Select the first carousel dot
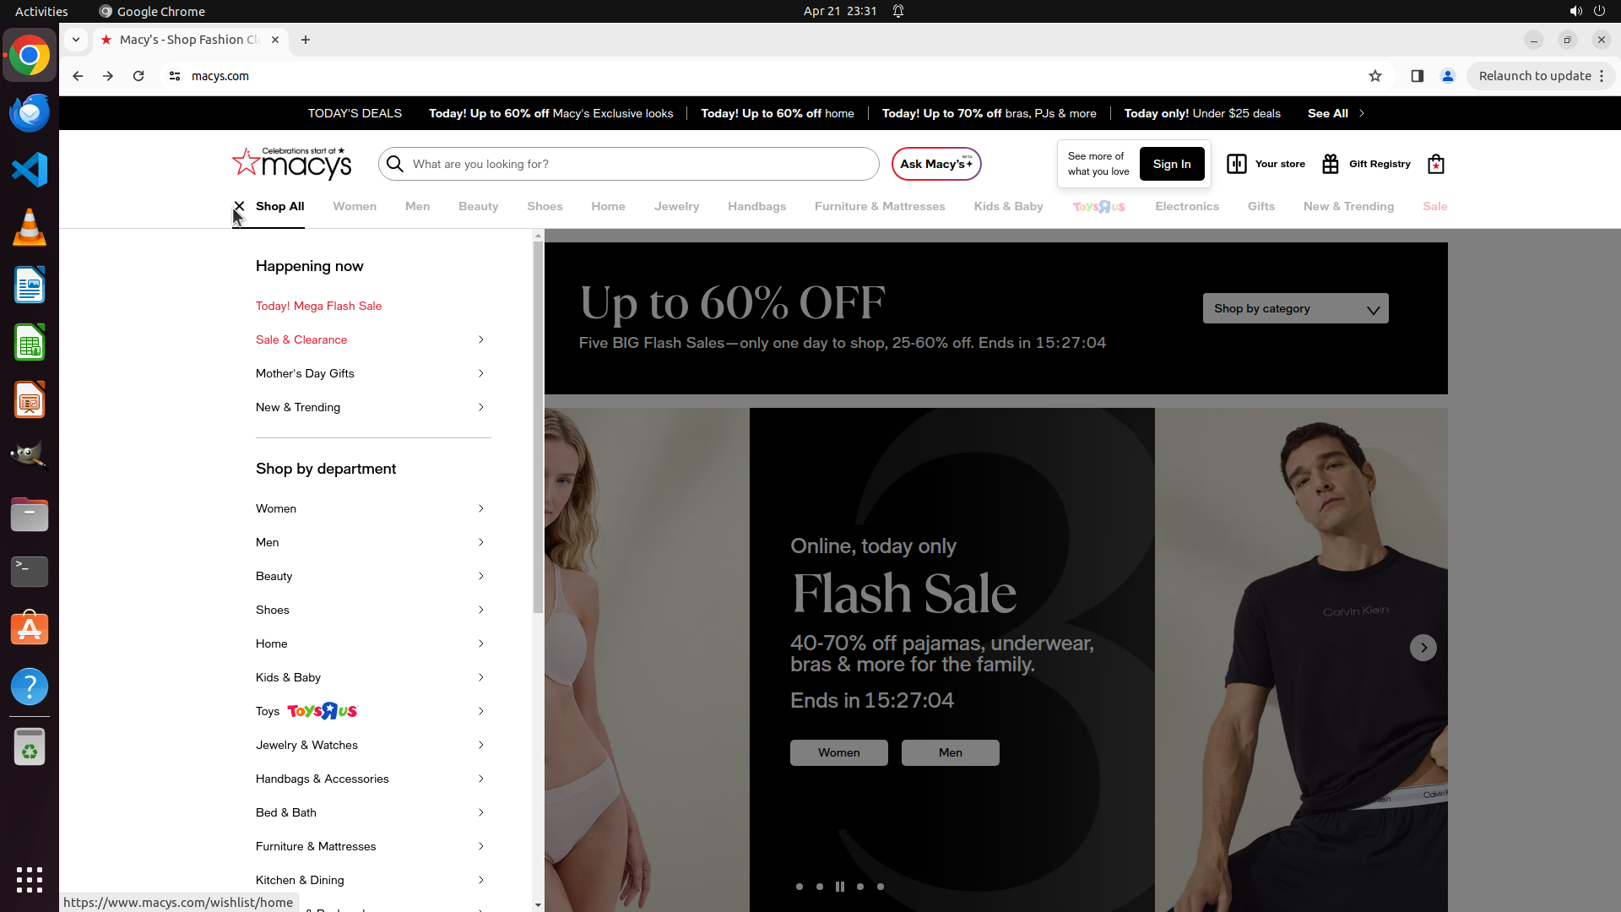This screenshot has width=1621, height=912. tap(800, 887)
